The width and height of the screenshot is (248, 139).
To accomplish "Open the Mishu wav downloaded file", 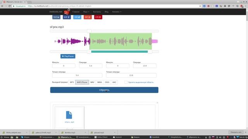I will click(x=14, y=132).
